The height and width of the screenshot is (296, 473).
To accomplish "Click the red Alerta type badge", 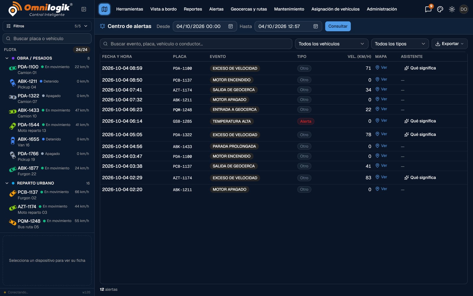I will click(305, 121).
